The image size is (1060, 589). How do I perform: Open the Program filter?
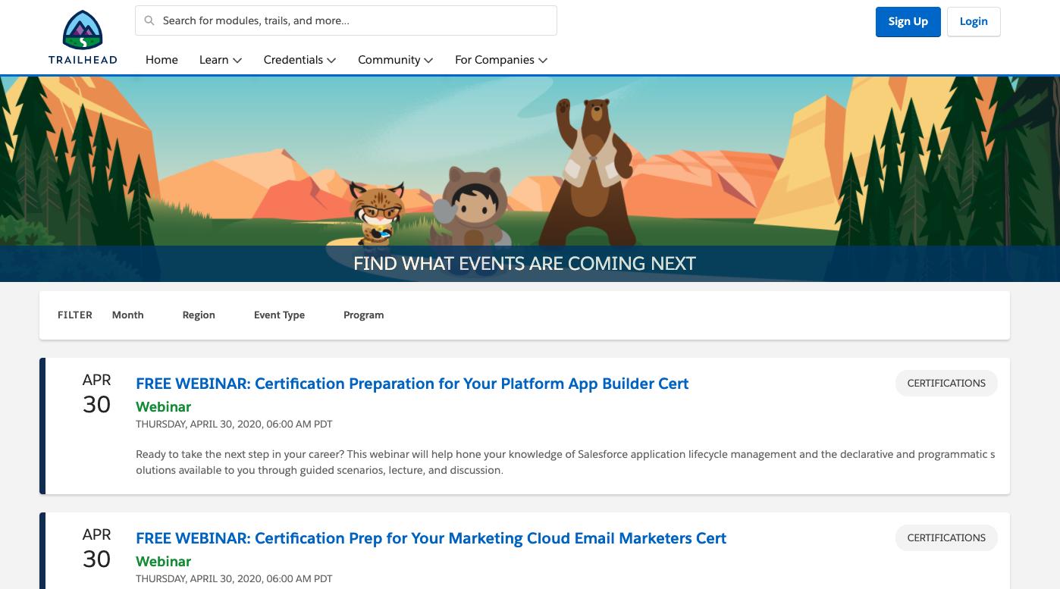point(363,315)
